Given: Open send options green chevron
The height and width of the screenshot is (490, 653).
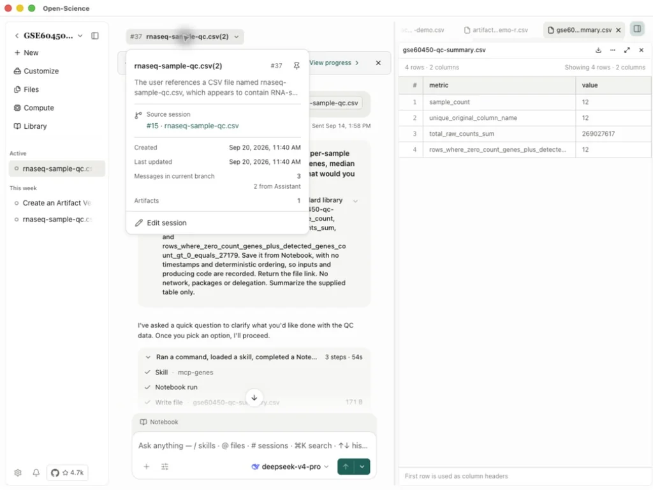Looking at the screenshot, I should (x=362, y=466).
